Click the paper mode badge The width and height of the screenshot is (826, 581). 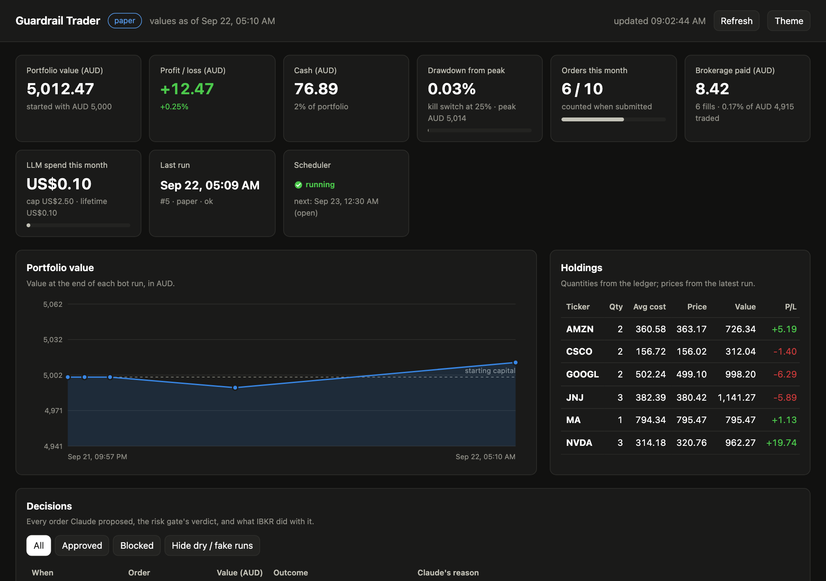coord(125,21)
